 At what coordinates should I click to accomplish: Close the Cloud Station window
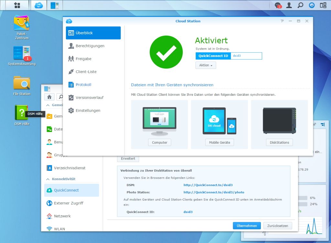pyautogui.click(x=307, y=21)
